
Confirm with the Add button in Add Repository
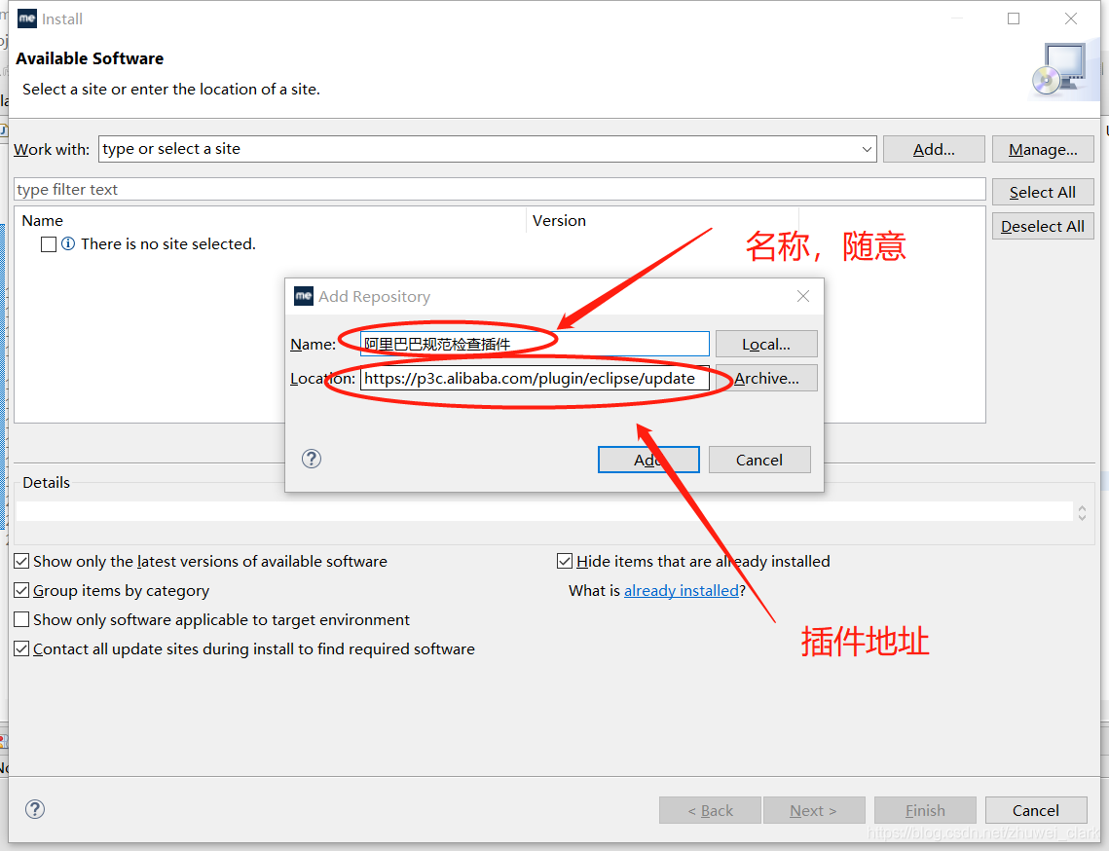point(648,460)
